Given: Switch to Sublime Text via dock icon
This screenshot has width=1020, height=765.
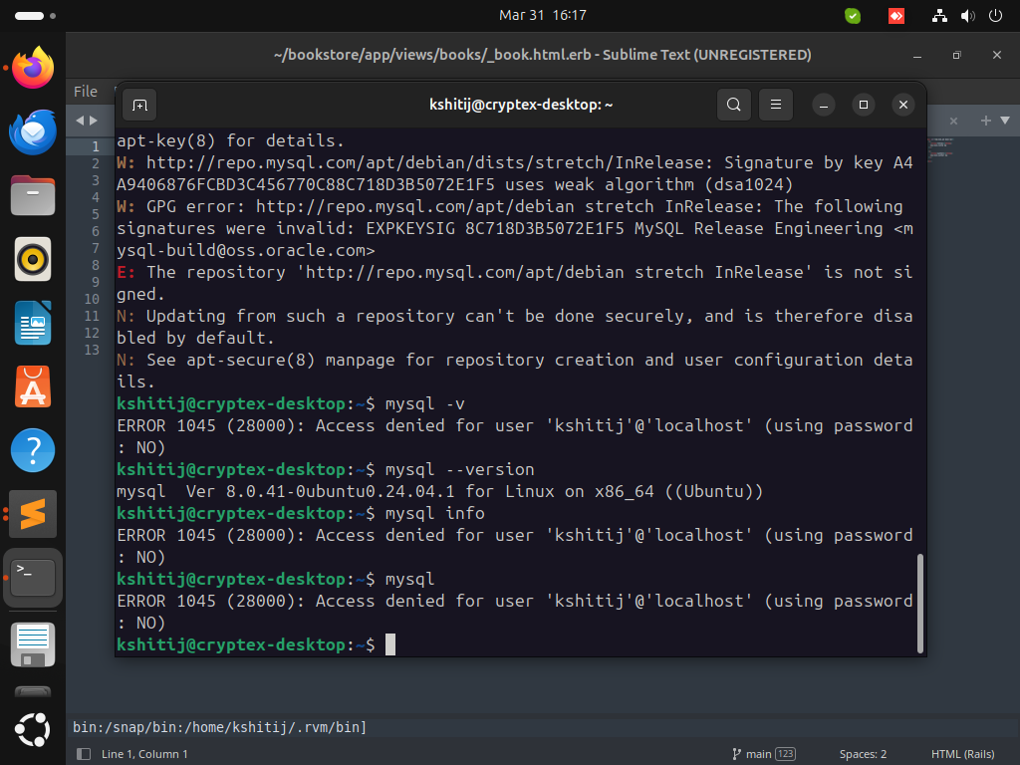Looking at the screenshot, I should [33, 514].
